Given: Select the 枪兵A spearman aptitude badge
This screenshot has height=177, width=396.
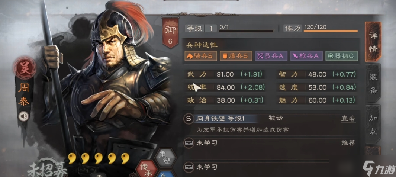Looking at the screenshot, I should (x=306, y=56).
